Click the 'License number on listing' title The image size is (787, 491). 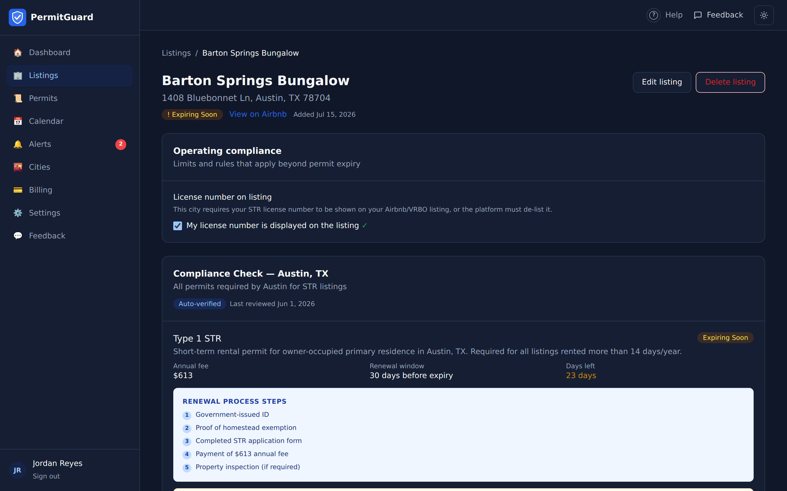(222, 197)
